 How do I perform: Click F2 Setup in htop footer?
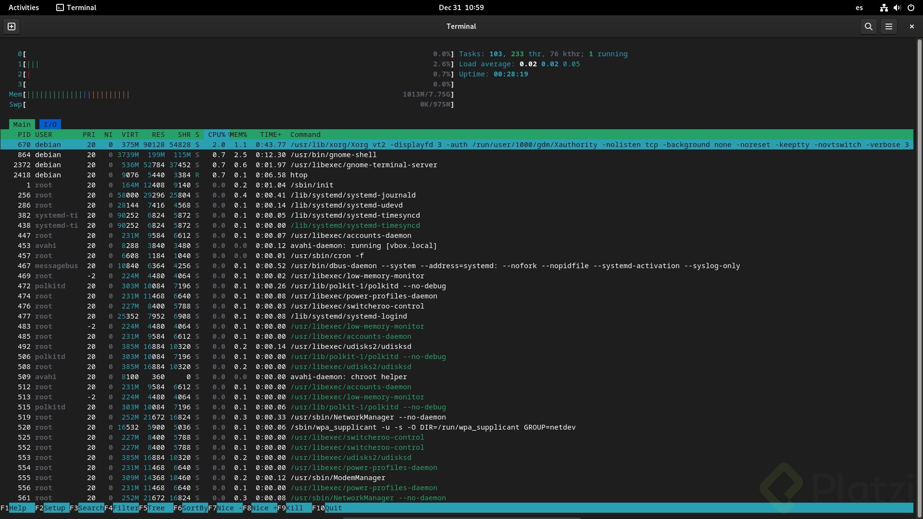(52, 508)
